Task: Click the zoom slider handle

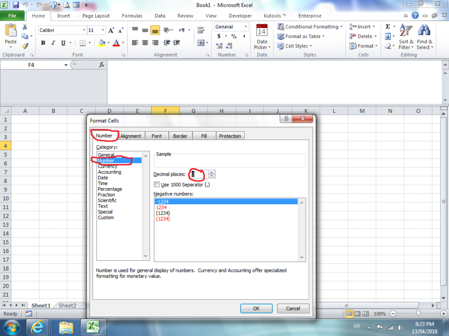Action: (418, 314)
